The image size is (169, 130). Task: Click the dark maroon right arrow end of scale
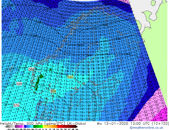point(77,127)
